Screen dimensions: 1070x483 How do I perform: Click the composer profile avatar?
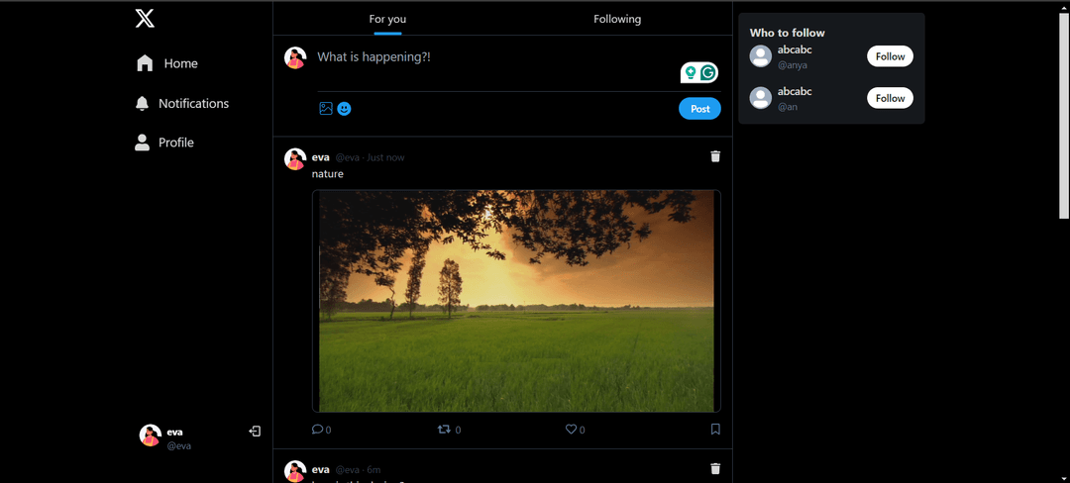pos(295,58)
